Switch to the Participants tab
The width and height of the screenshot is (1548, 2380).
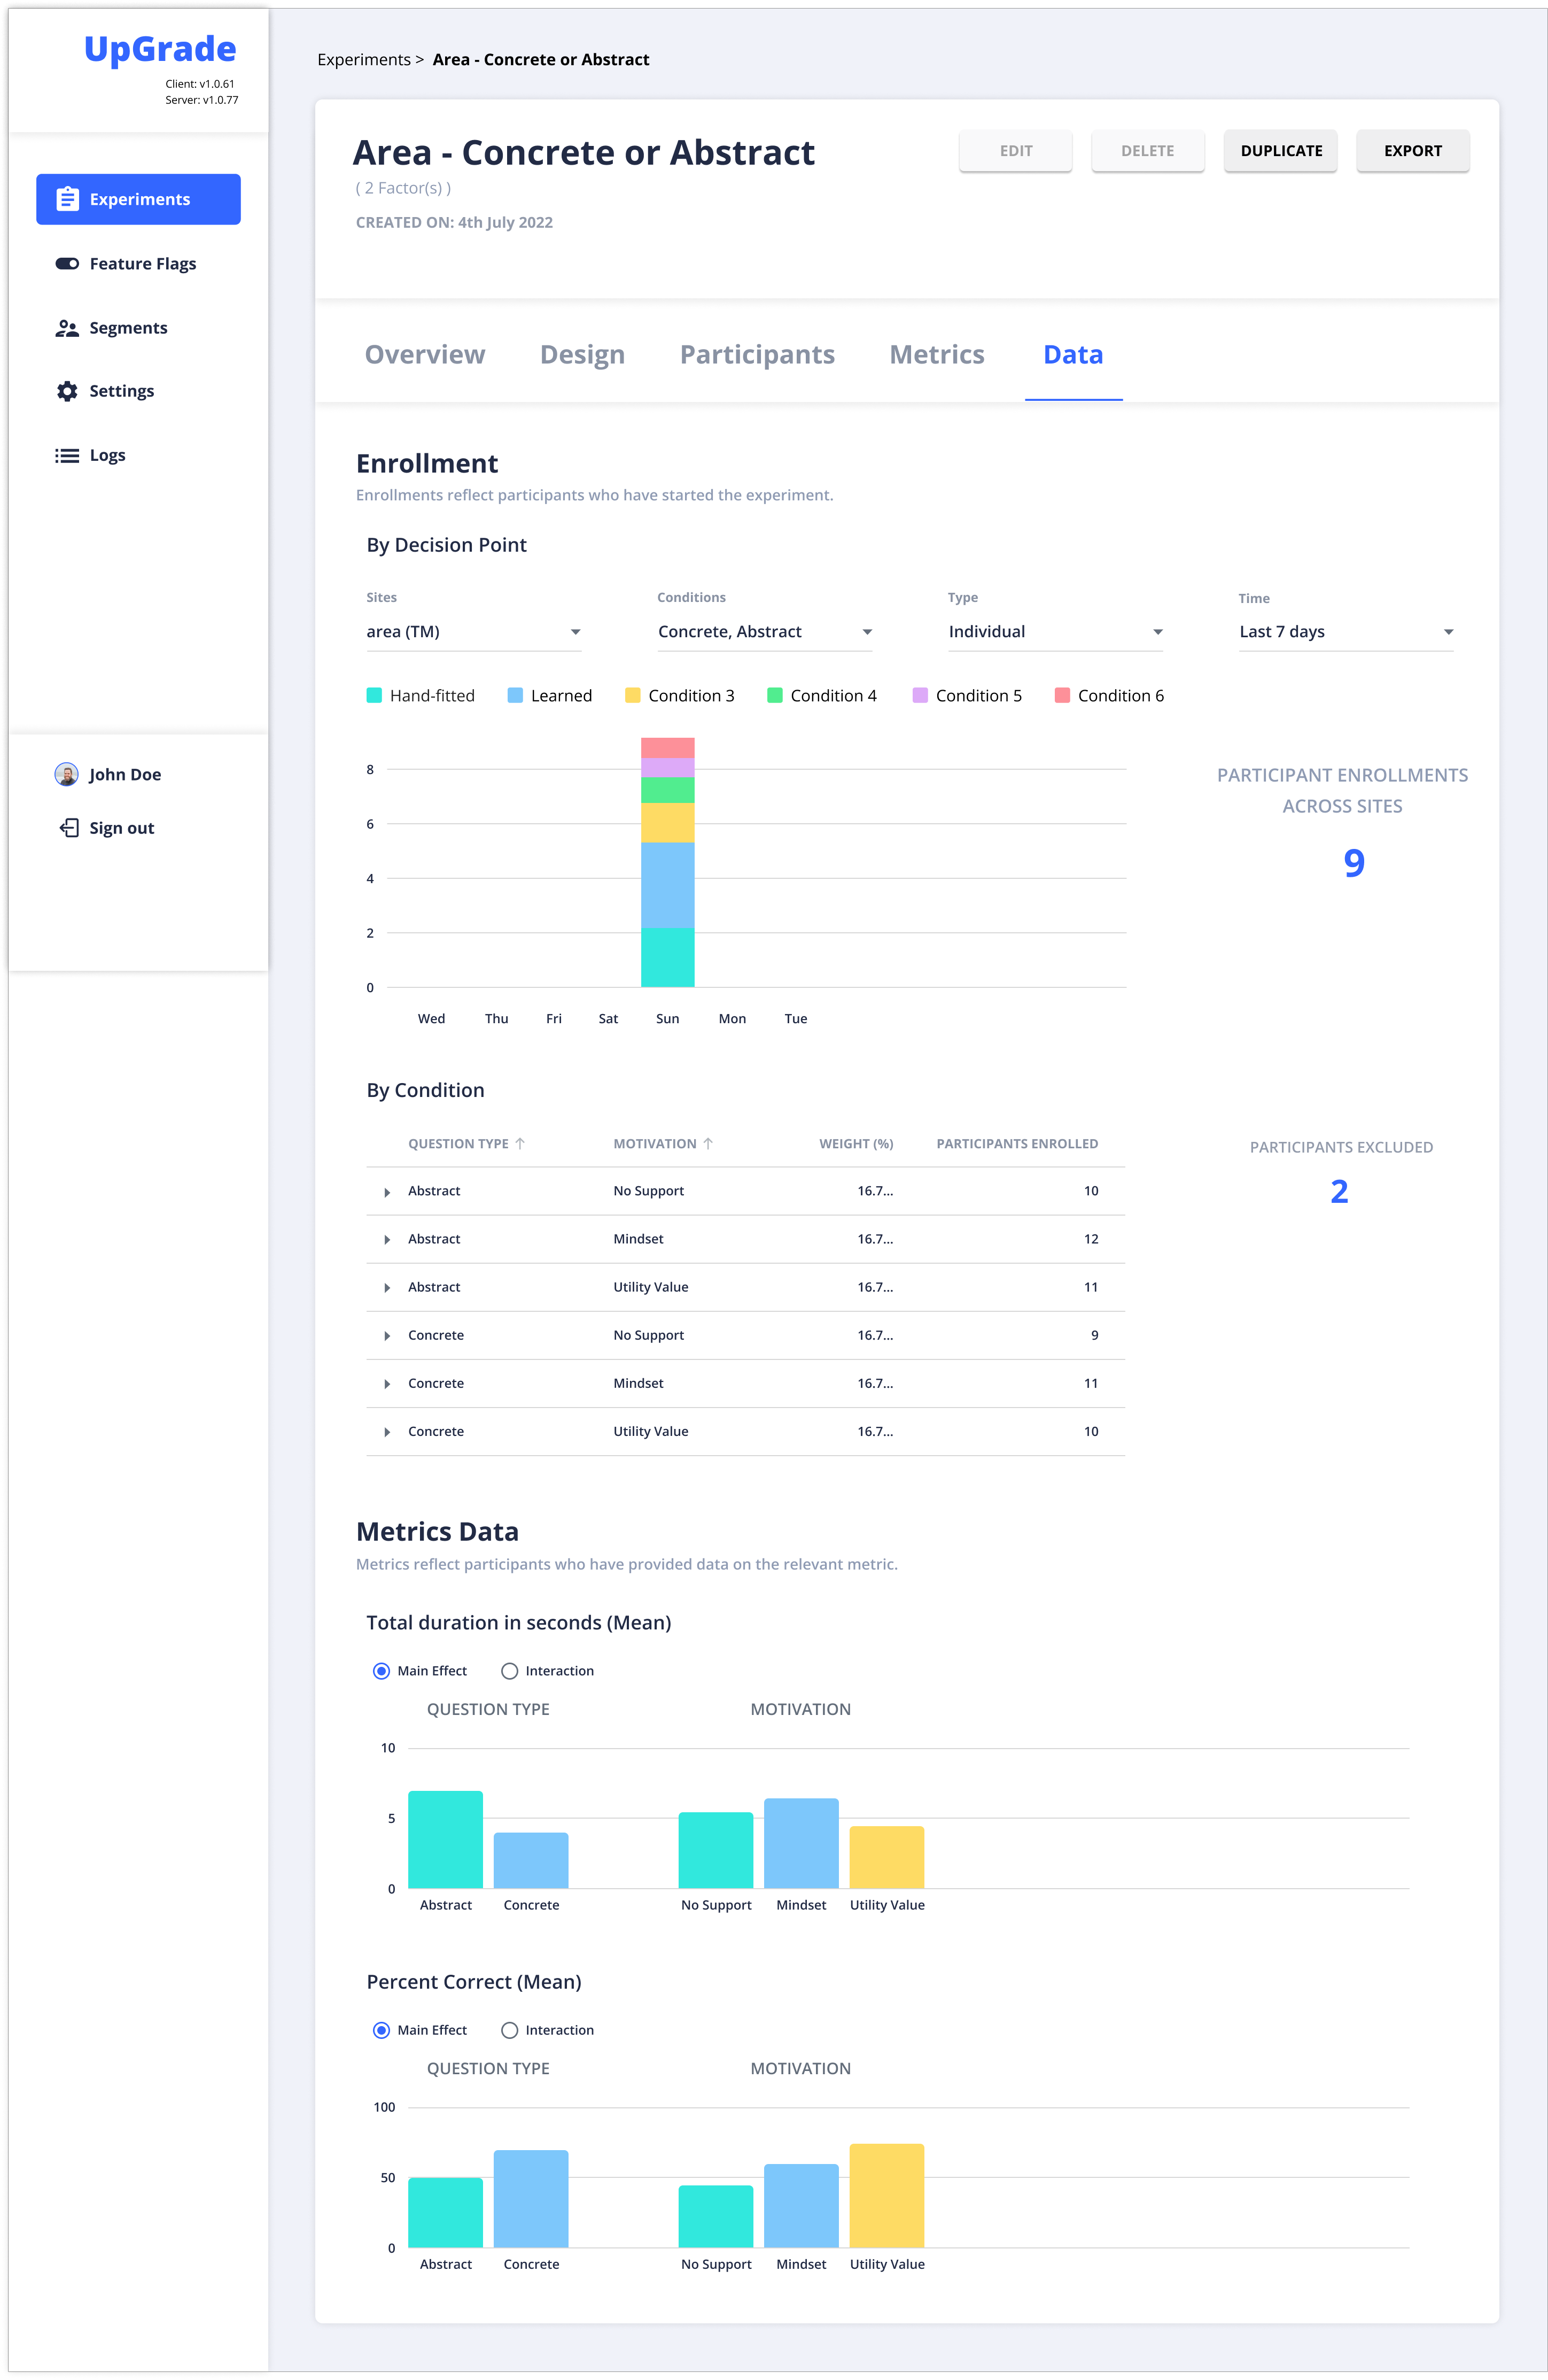[x=757, y=354]
